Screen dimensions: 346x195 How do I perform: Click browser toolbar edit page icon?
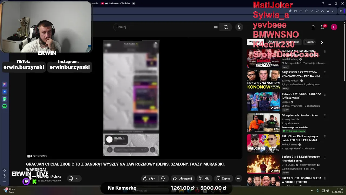pos(295,11)
